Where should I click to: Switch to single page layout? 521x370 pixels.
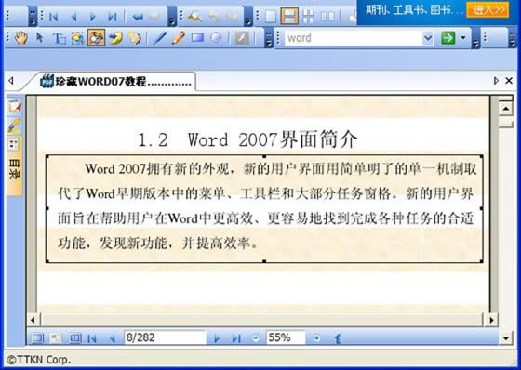point(270,17)
